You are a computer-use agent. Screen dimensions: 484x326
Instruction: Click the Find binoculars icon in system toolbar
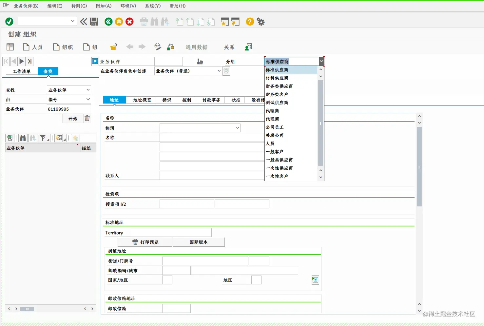(x=154, y=22)
